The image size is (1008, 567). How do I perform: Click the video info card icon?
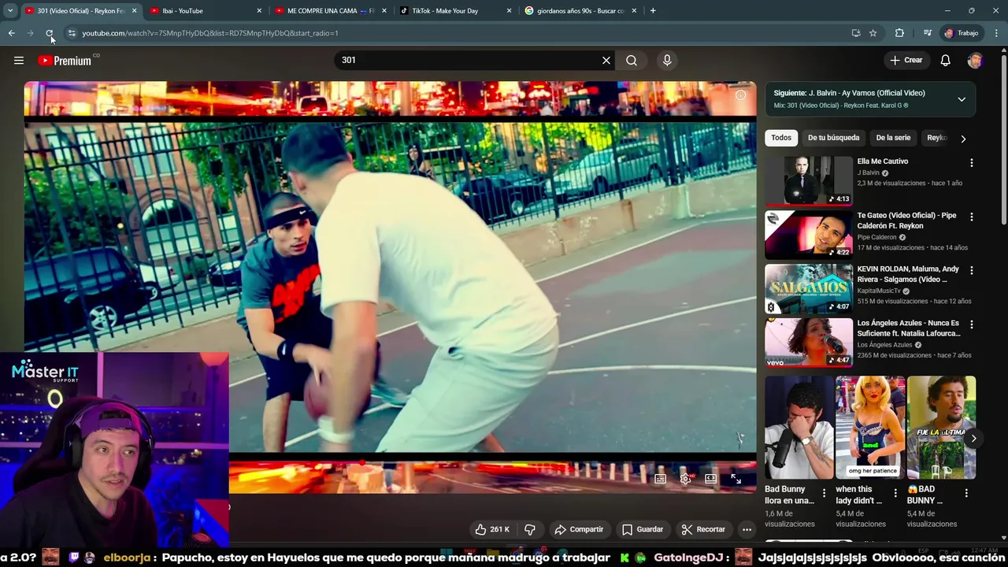pos(740,95)
